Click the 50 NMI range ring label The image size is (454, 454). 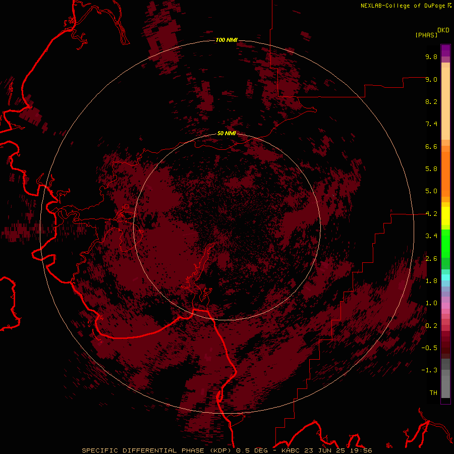(x=226, y=134)
